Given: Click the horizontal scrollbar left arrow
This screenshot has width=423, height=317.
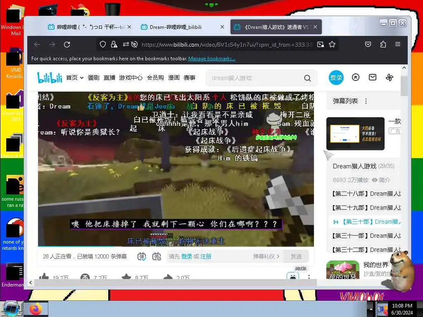Looking at the screenshot, I should pyautogui.click(x=31, y=282).
